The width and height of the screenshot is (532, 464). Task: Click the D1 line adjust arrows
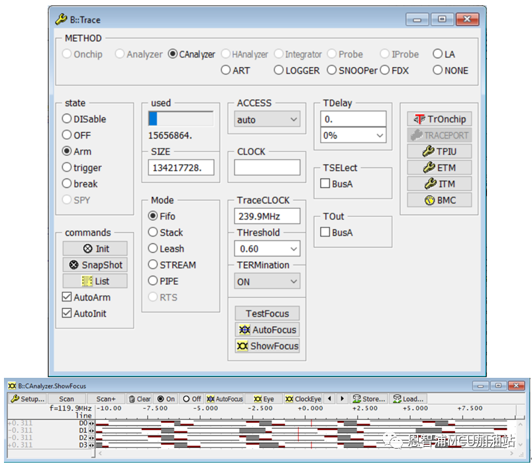tap(91, 430)
